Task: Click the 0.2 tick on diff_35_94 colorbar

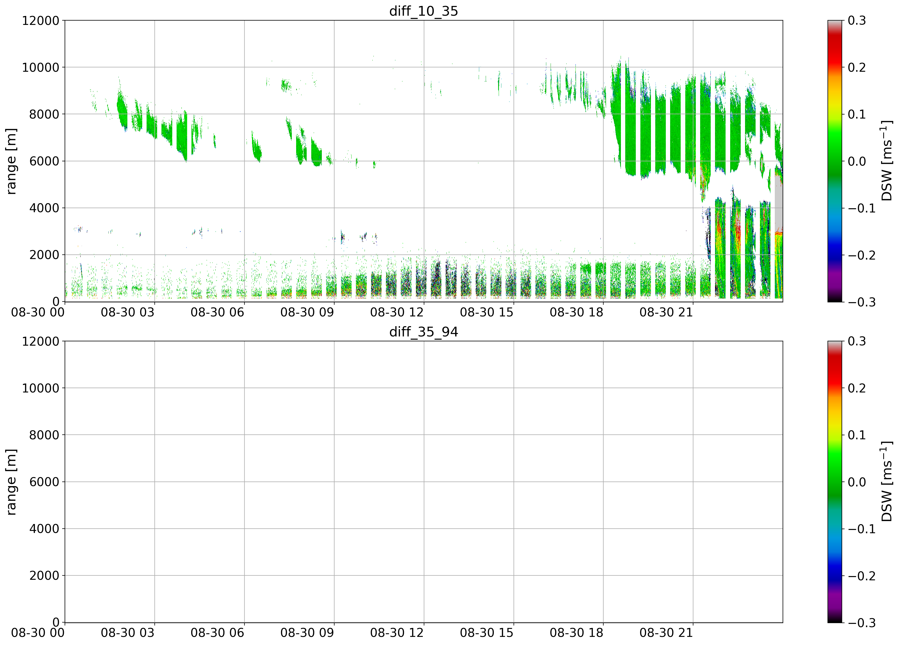Action: click(x=857, y=388)
